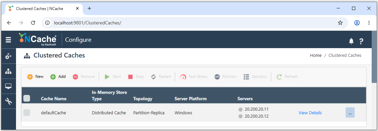Open the browser three-dot menu

(x=369, y=23)
